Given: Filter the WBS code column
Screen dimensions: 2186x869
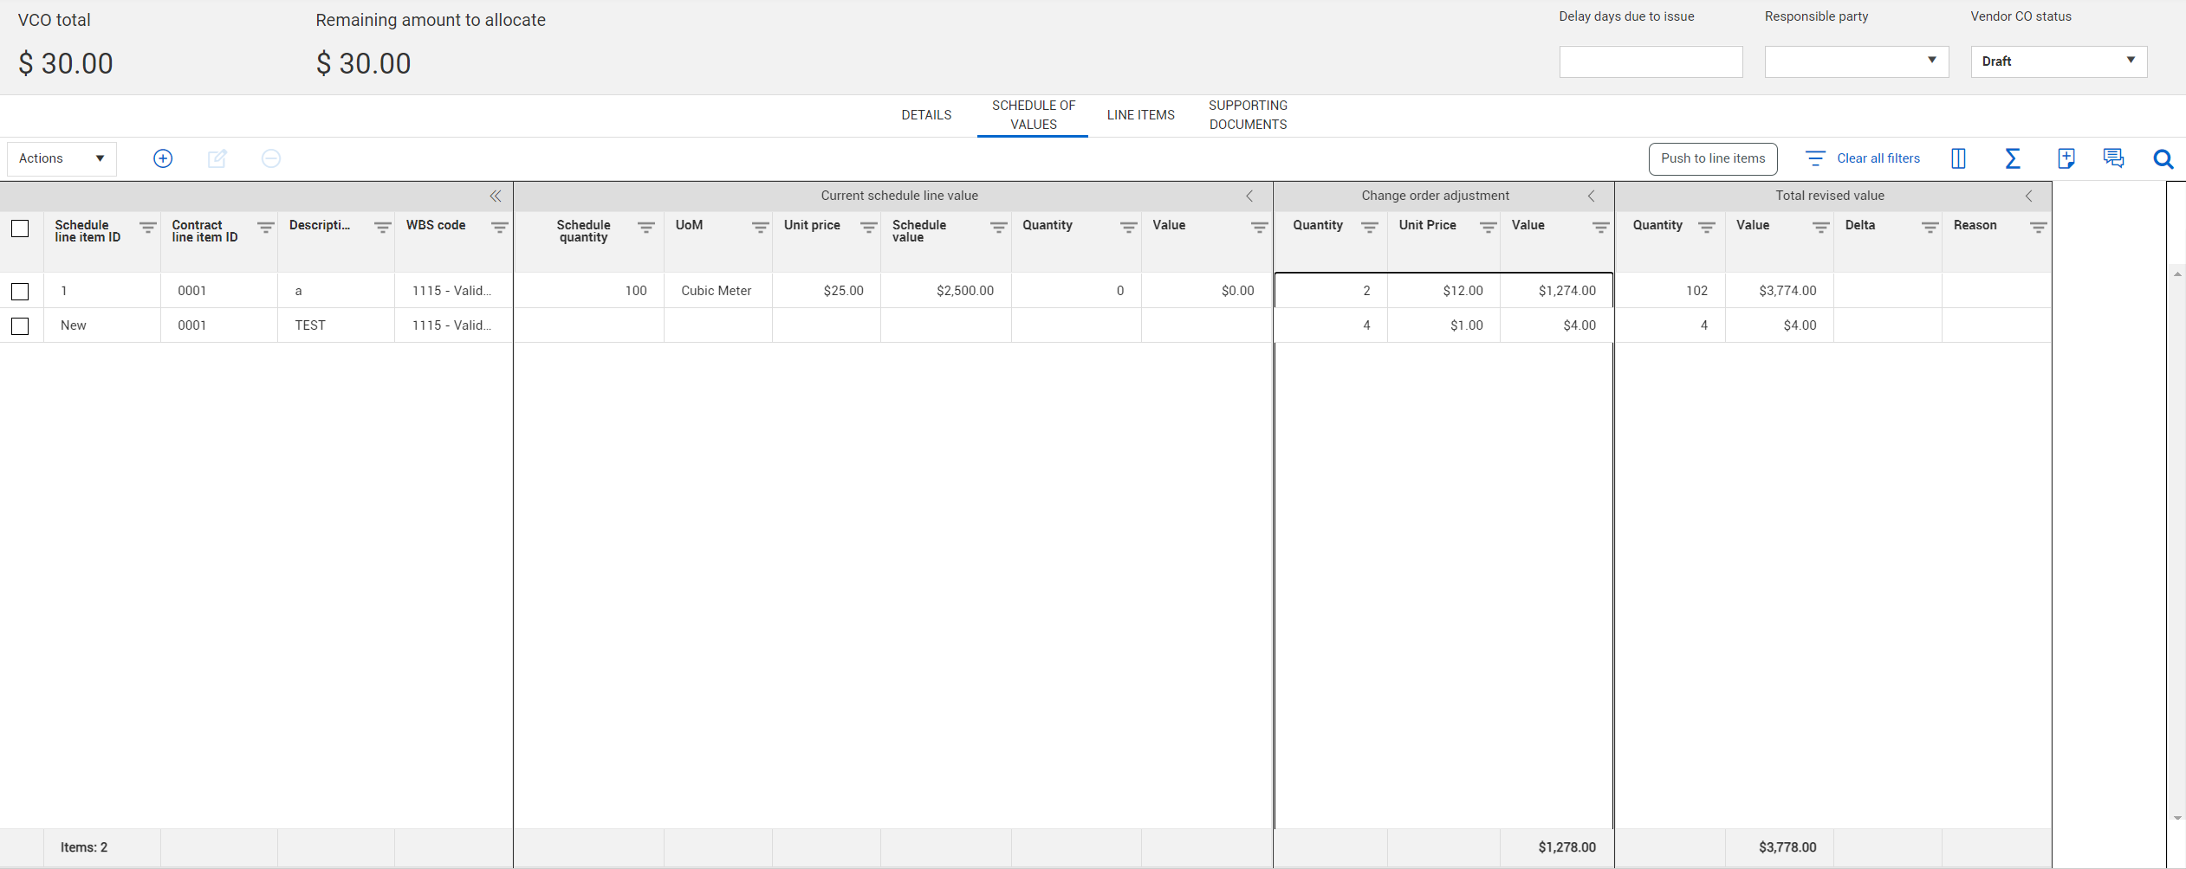Looking at the screenshot, I should pos(499,227).
